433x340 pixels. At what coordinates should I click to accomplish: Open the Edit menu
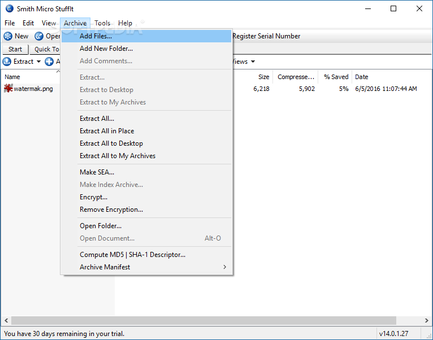(x=28, y=23)
